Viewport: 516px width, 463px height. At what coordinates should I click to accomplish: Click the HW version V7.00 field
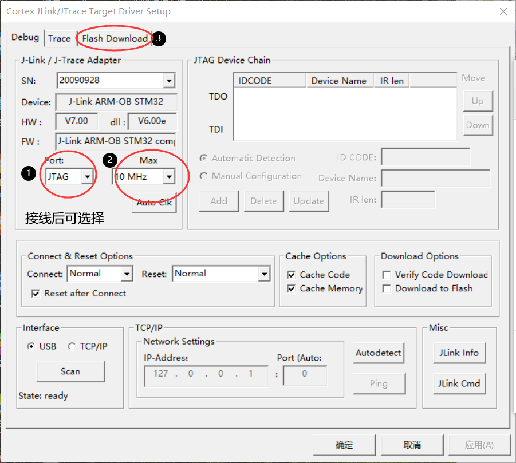(77, 121)
